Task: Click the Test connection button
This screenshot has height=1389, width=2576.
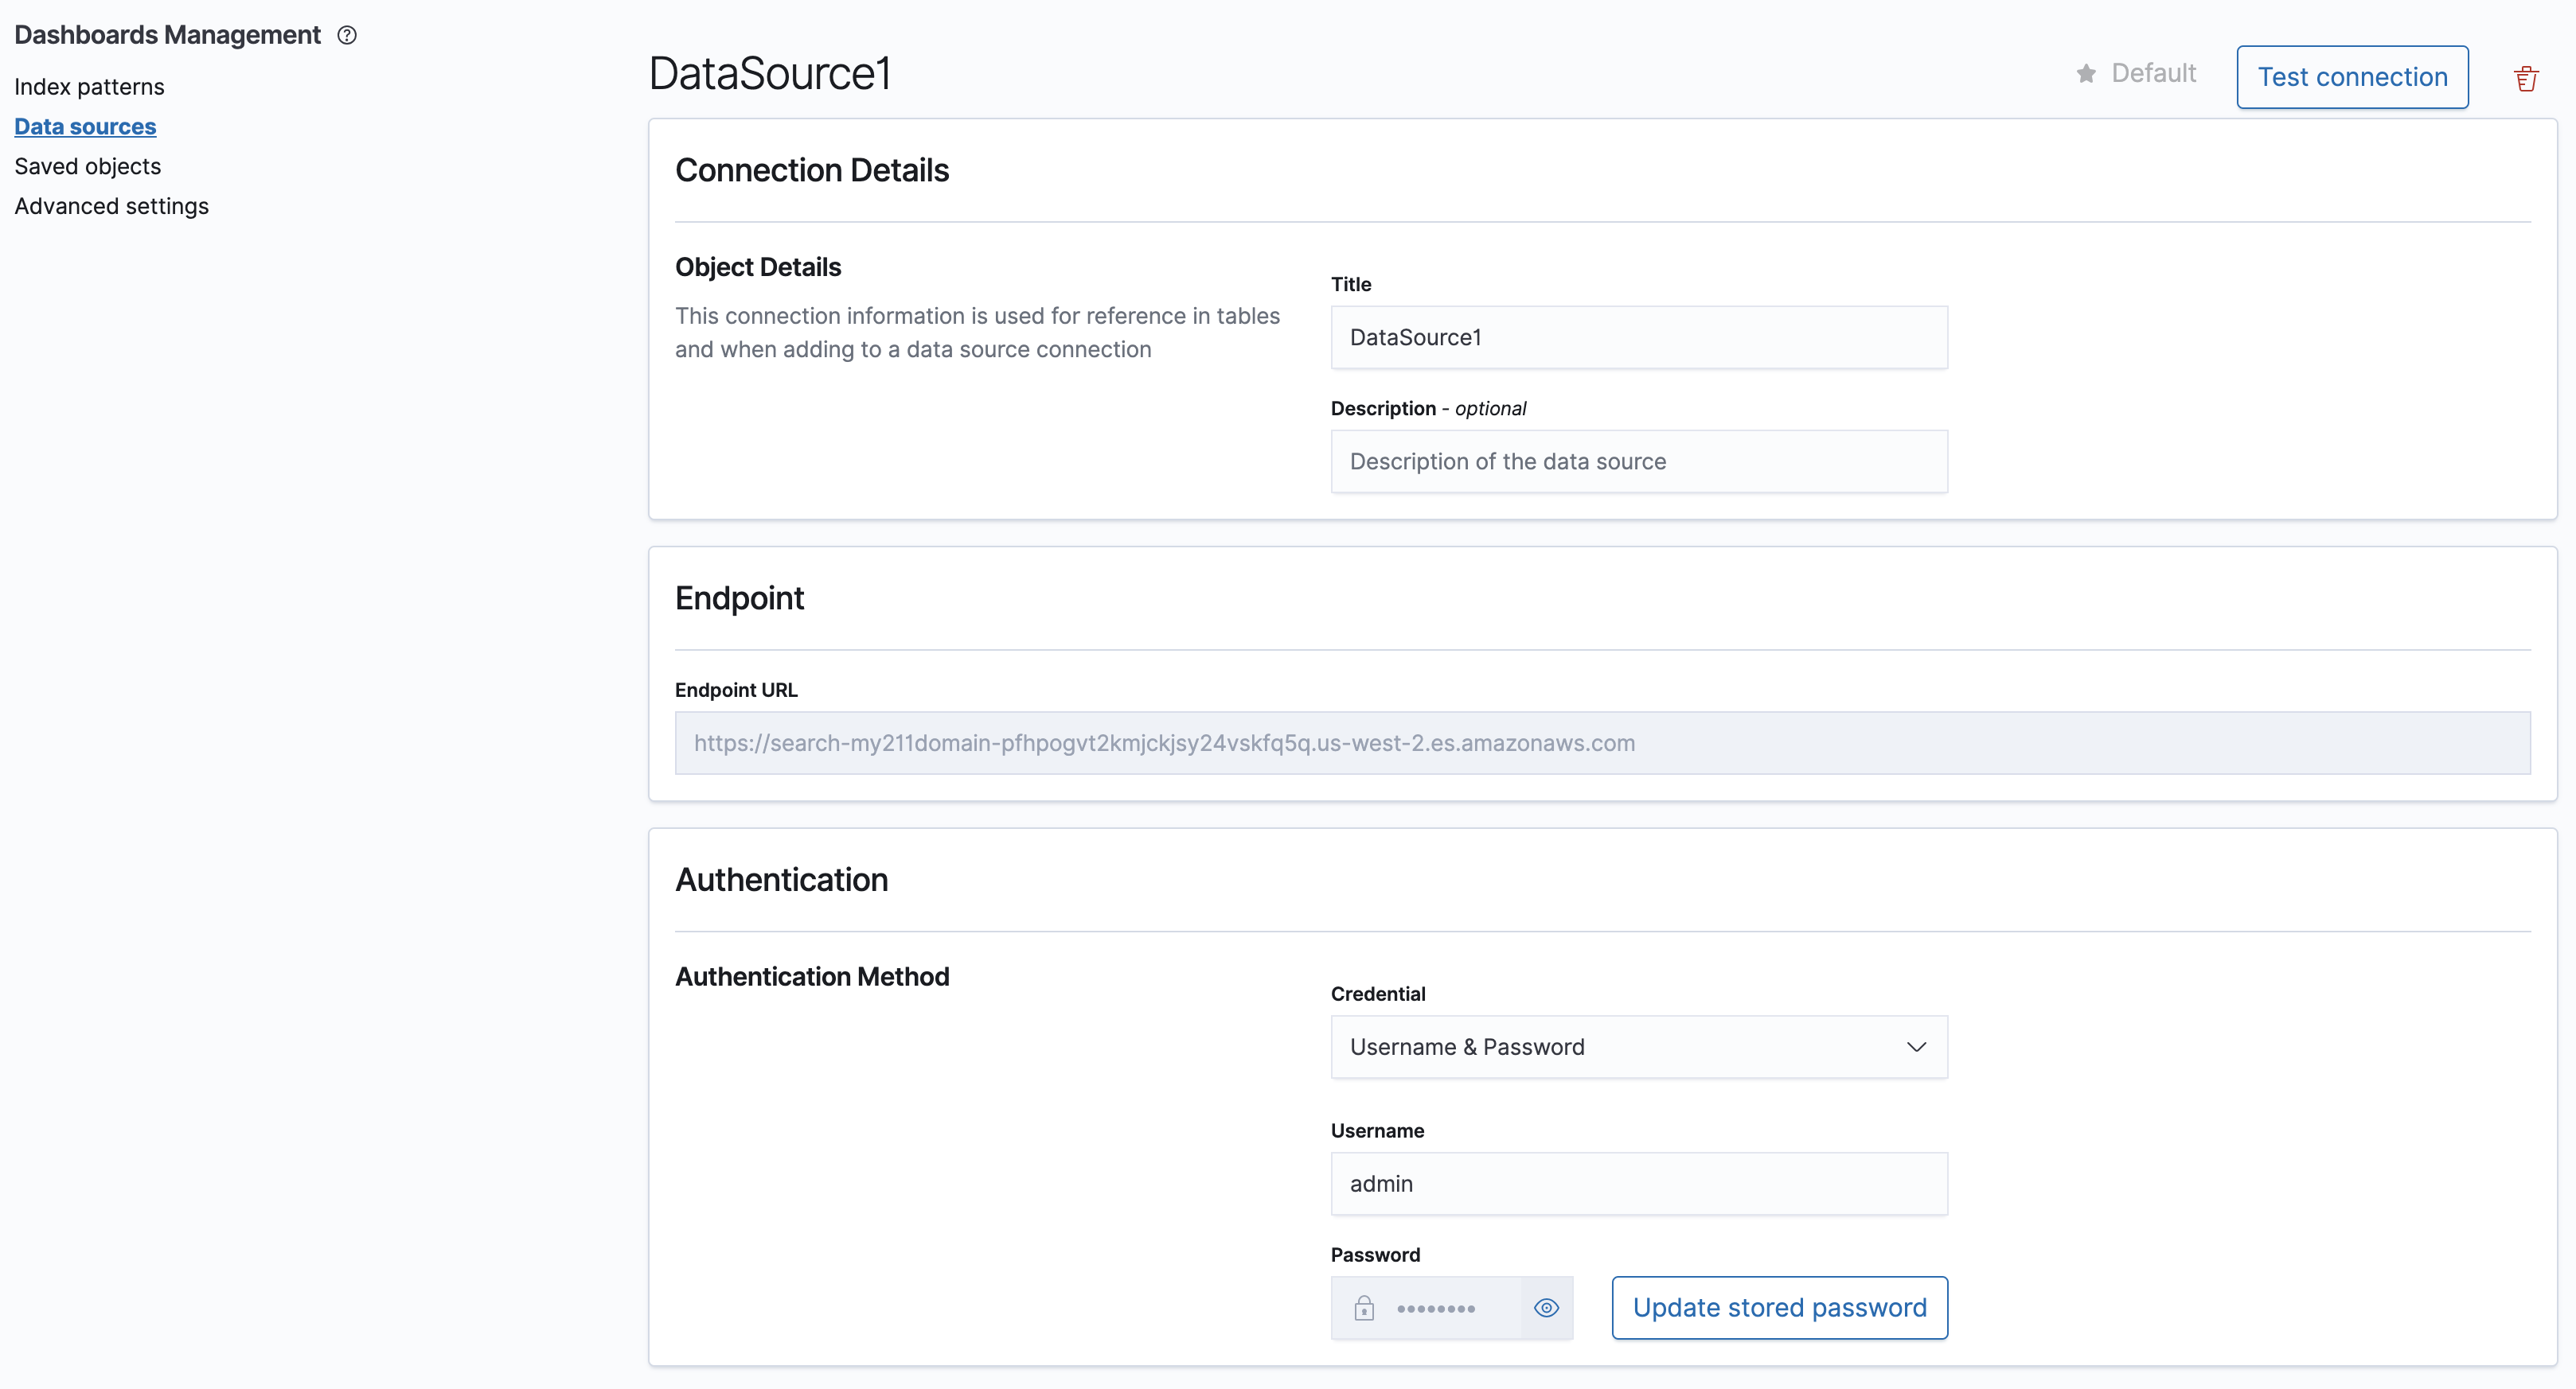Action: (x=2352, y=77)
